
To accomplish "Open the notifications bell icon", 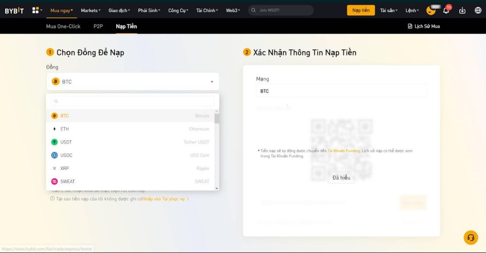I will [446, 10].
